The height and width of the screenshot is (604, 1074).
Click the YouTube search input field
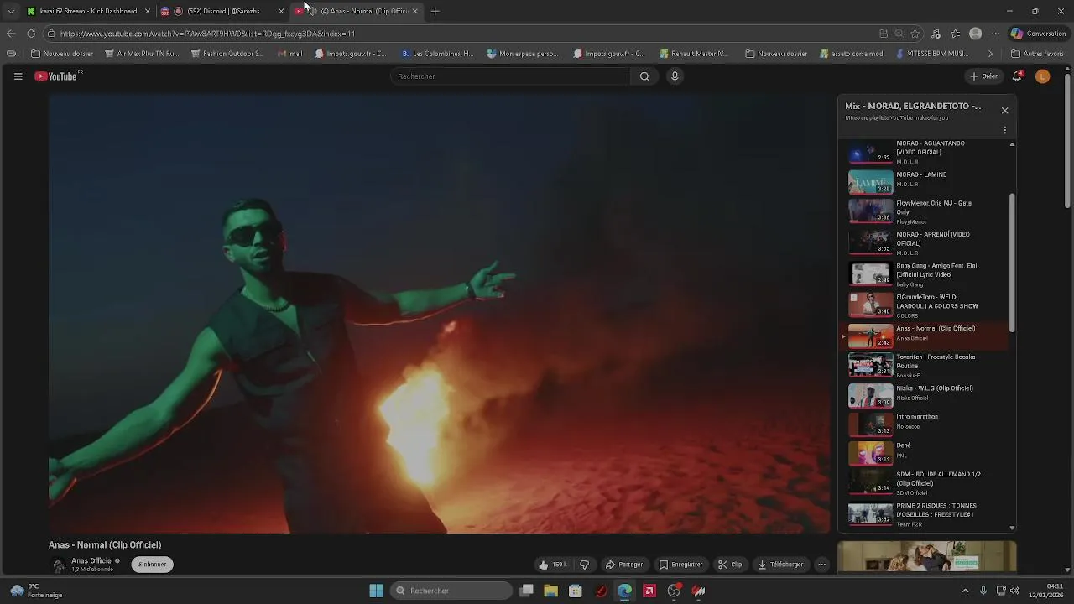pyautogui.click(x=510, y=76)
